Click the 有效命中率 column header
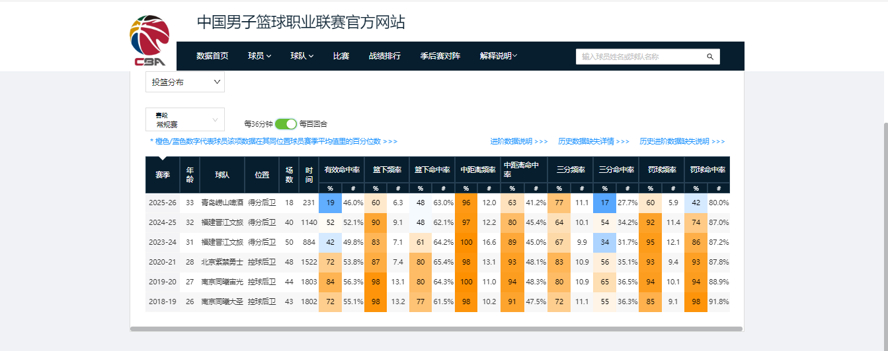888x351 pixels. coord(341,170)
